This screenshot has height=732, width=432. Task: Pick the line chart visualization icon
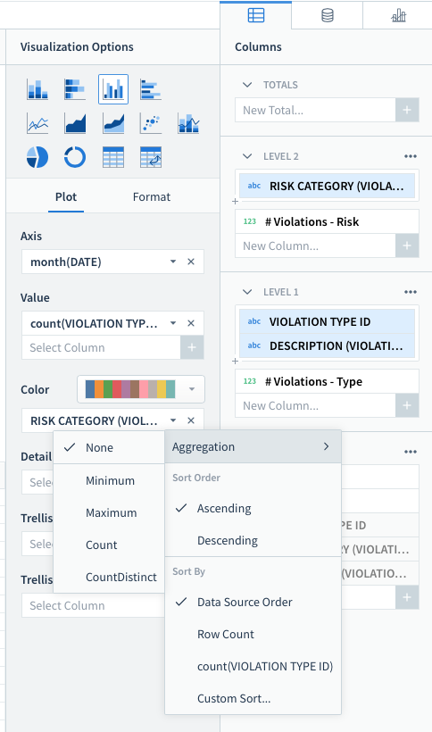(x=37, y=123)
